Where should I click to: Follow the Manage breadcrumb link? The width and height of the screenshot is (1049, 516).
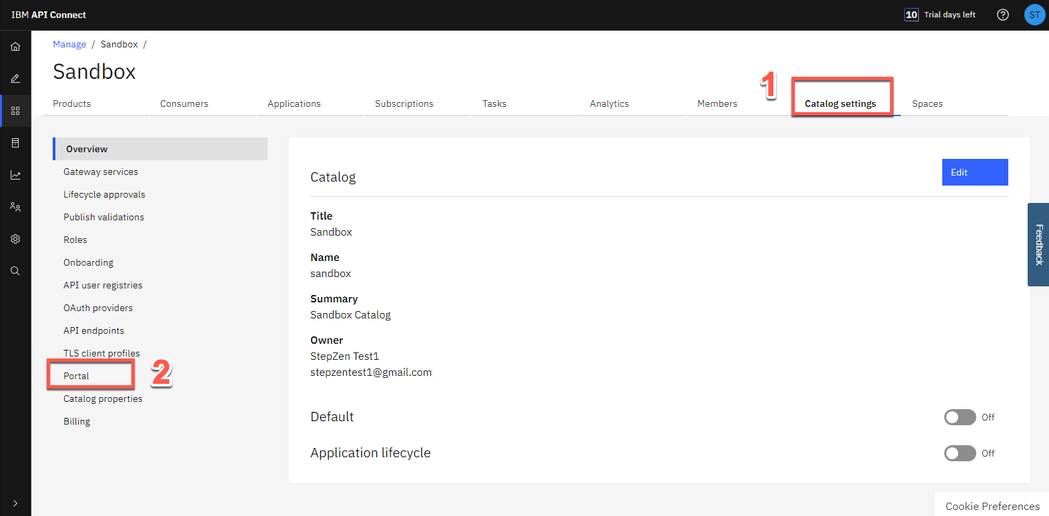click(69, 44)
